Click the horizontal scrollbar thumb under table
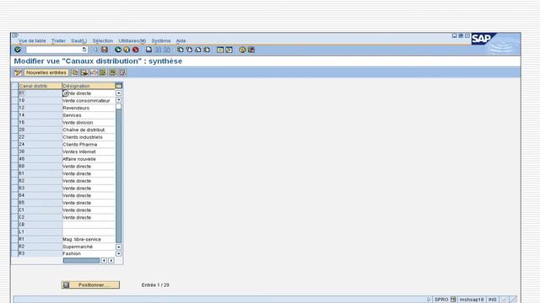 tap(81, 261)
